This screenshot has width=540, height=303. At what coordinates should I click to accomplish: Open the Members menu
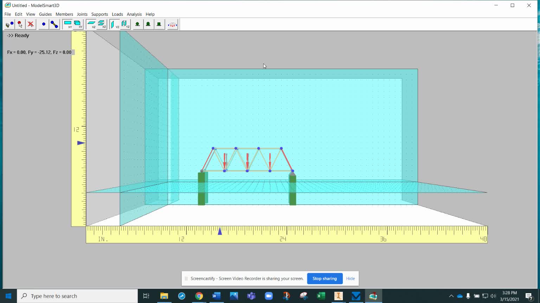pos(64,14)
